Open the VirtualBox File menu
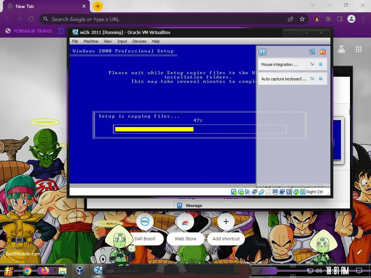 pos(75,41)
